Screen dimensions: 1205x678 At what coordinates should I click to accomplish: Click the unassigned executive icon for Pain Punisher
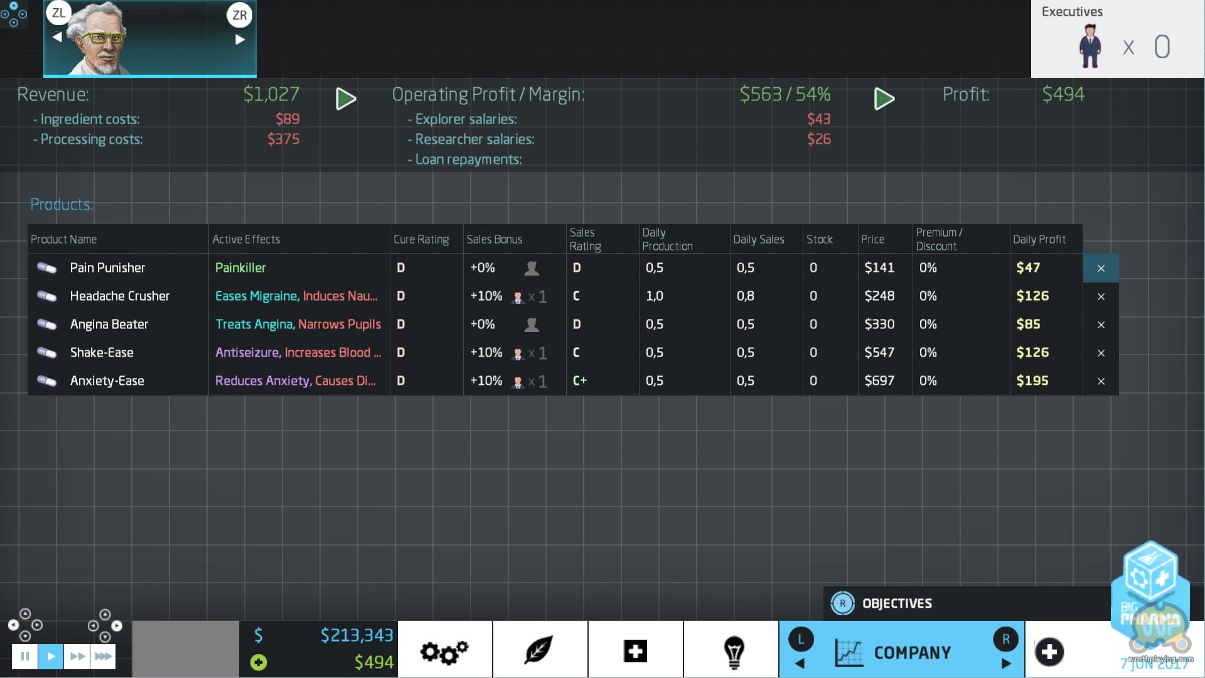[x=531, y=268]
